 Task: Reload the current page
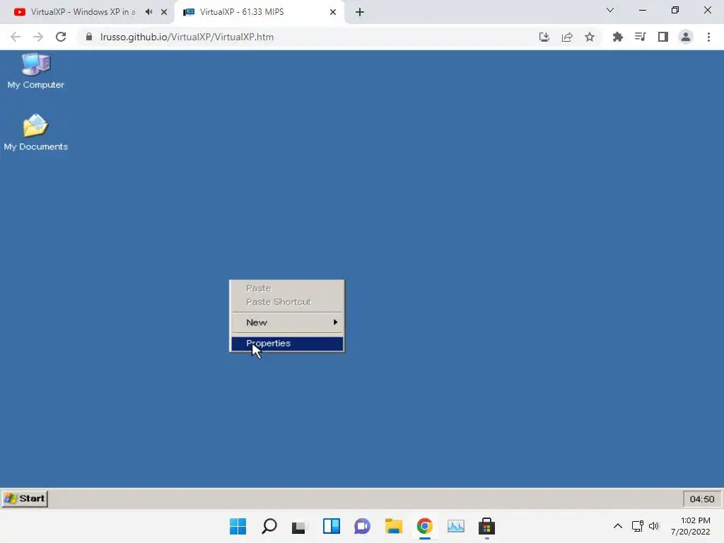pyautogui.click(x=61, y=37)
